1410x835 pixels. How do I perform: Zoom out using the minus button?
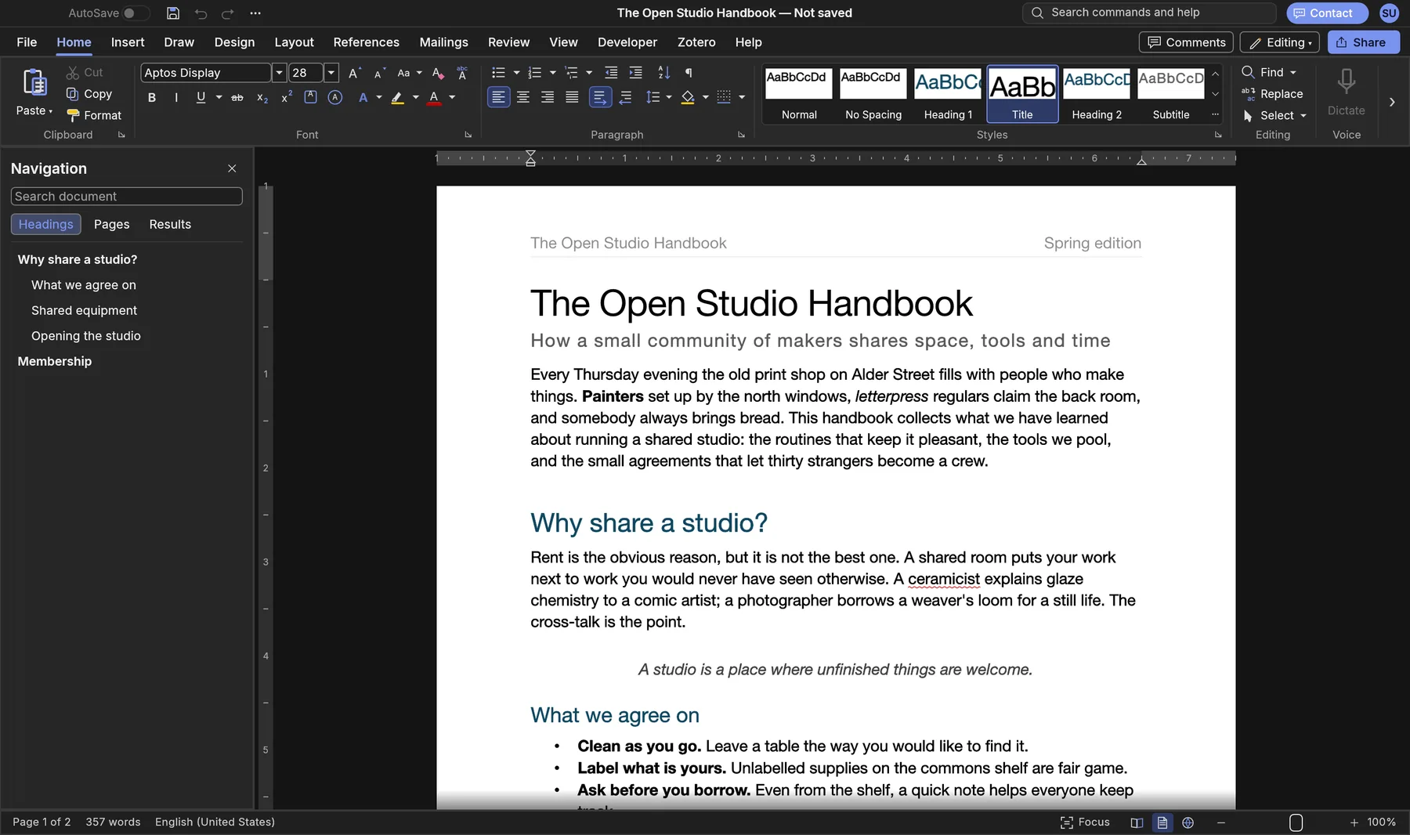tap(1221, 822)
